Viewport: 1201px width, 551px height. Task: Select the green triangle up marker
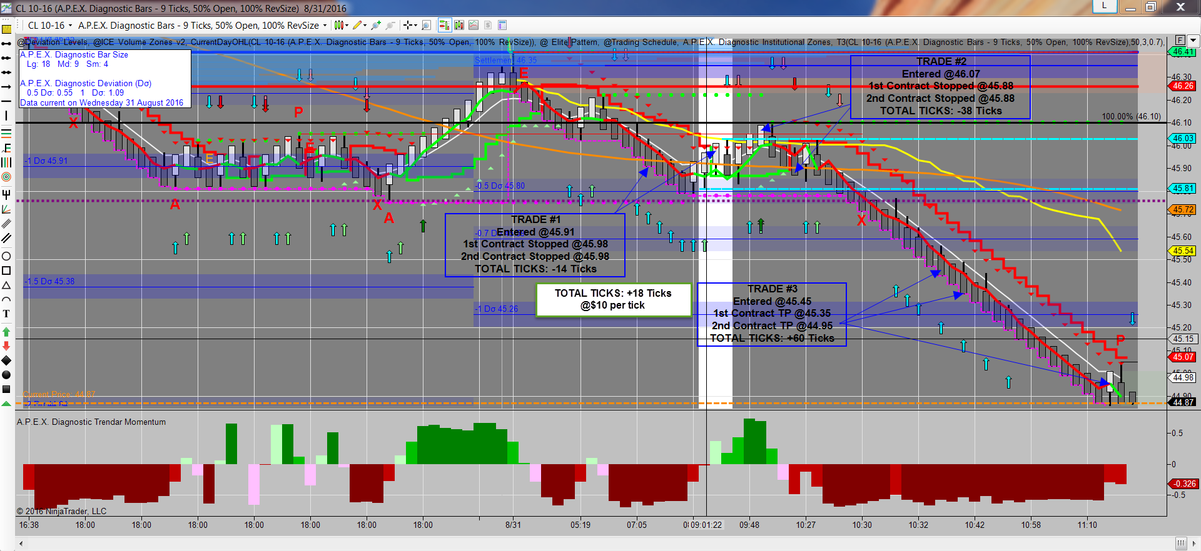[6, 404]
